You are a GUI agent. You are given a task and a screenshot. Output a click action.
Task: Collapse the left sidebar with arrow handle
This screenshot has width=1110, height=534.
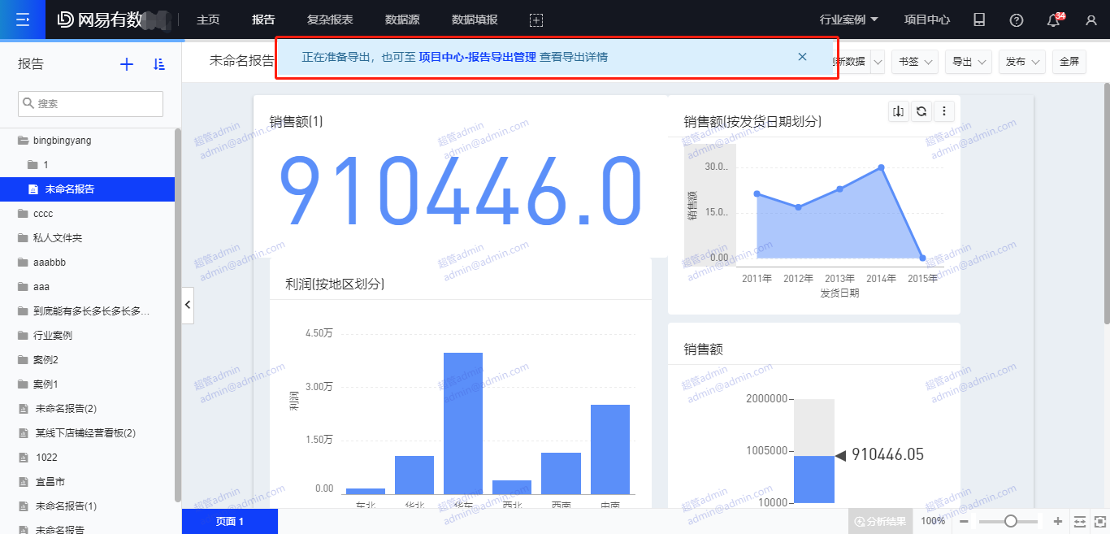[188, 305]
